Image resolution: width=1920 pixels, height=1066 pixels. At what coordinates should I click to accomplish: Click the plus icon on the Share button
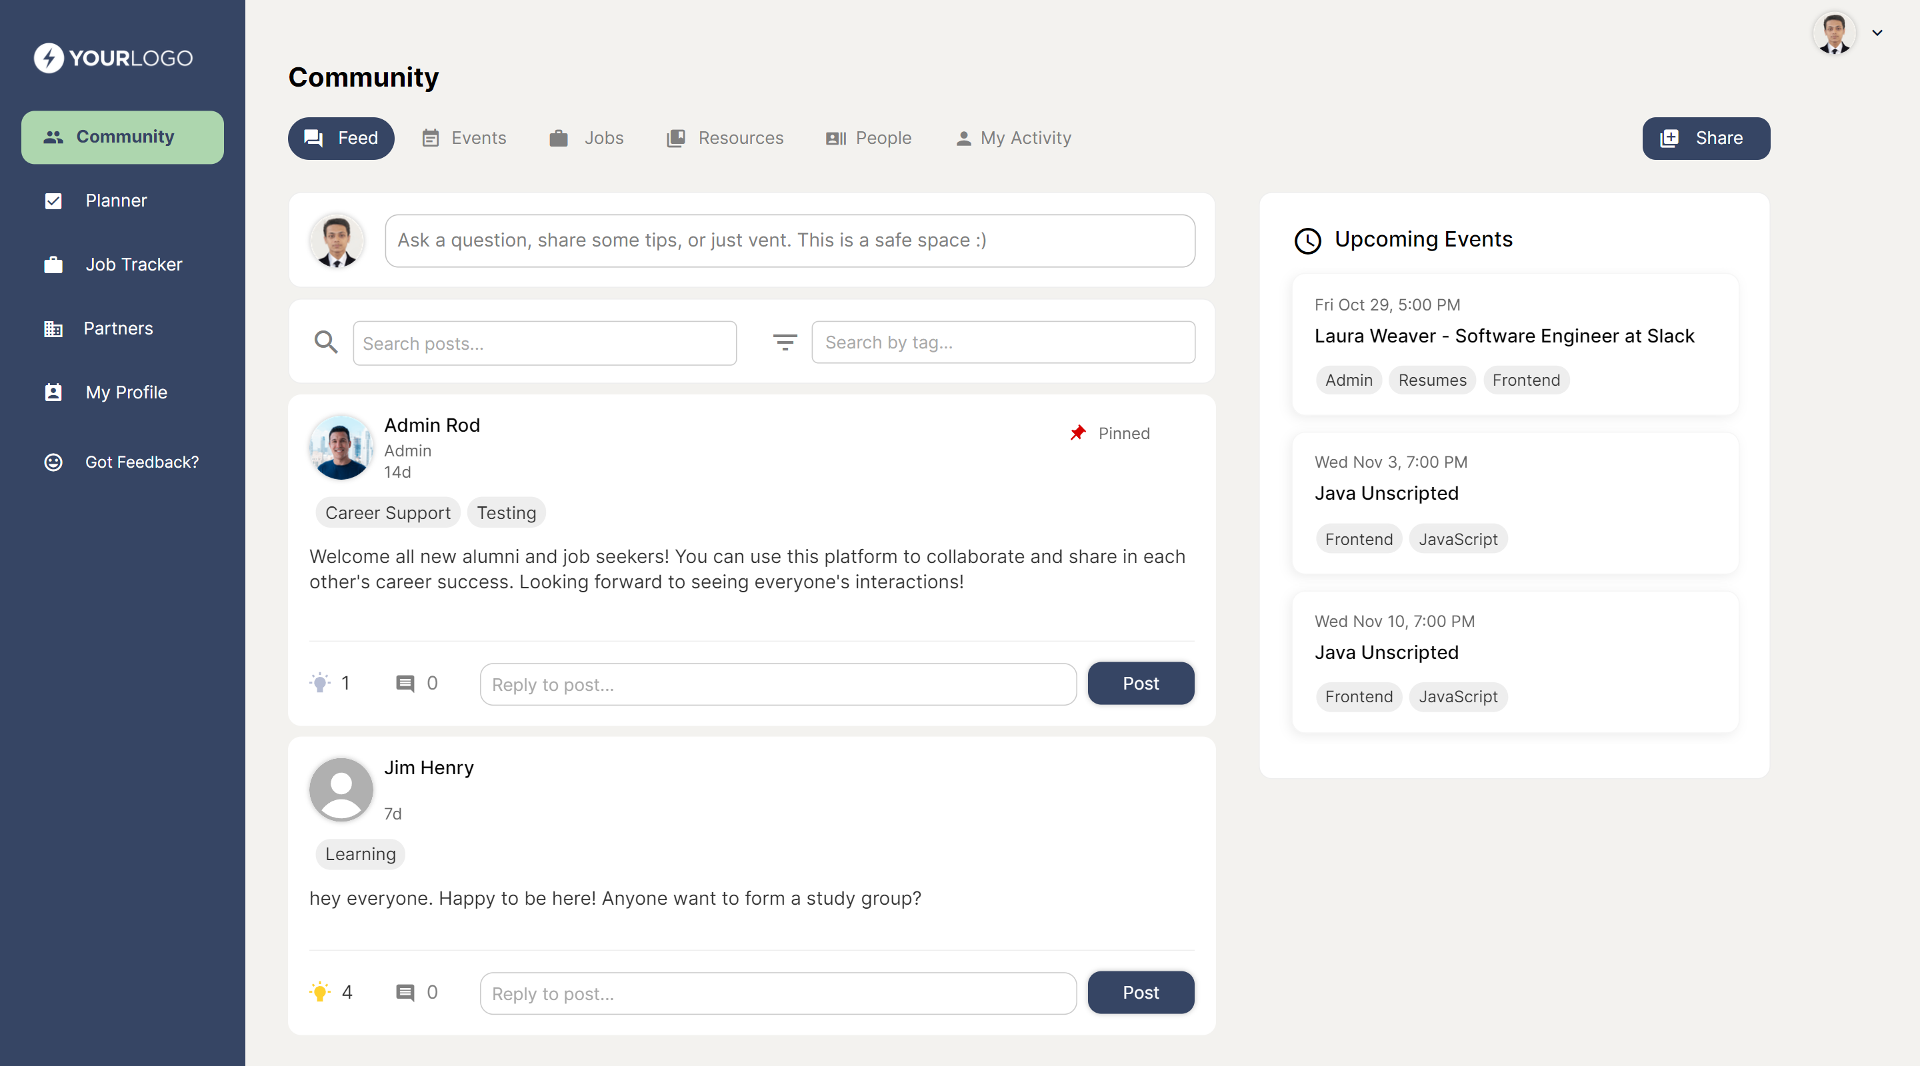(1669, 138)
